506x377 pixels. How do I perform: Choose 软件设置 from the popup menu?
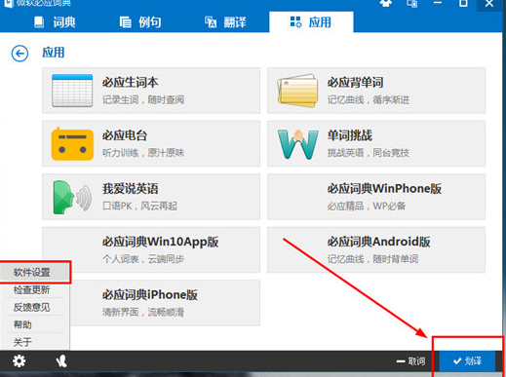[35, 272]
